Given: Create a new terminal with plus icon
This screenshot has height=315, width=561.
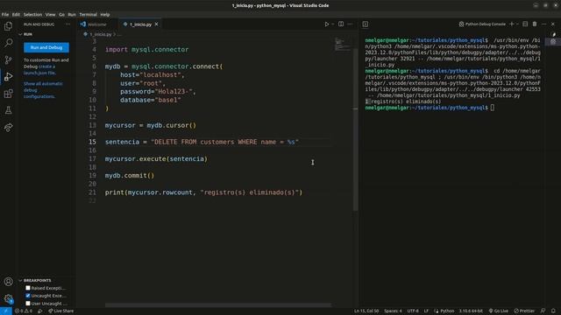Looking at the screenshot, I should 512,24.
